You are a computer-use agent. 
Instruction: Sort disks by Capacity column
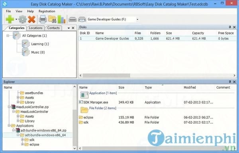198,33
